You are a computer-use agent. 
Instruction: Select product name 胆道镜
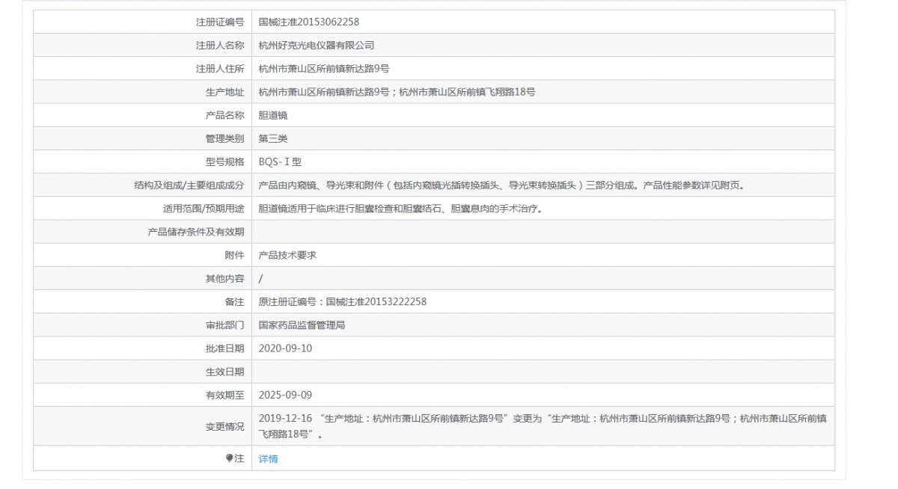[273, 115]
